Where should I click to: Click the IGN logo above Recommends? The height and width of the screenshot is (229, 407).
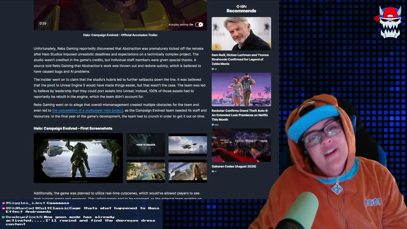click(x=241, y=6)
